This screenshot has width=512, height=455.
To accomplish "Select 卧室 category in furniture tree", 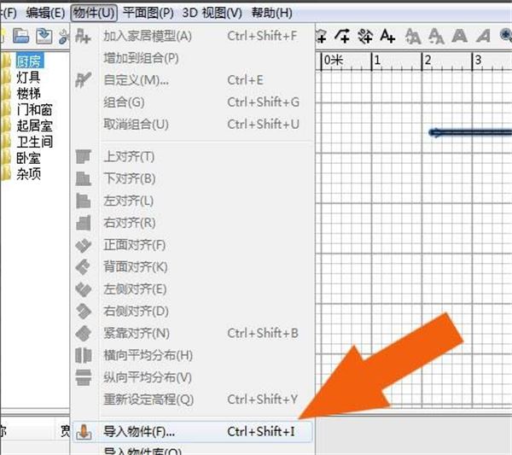I will point(28,158).
